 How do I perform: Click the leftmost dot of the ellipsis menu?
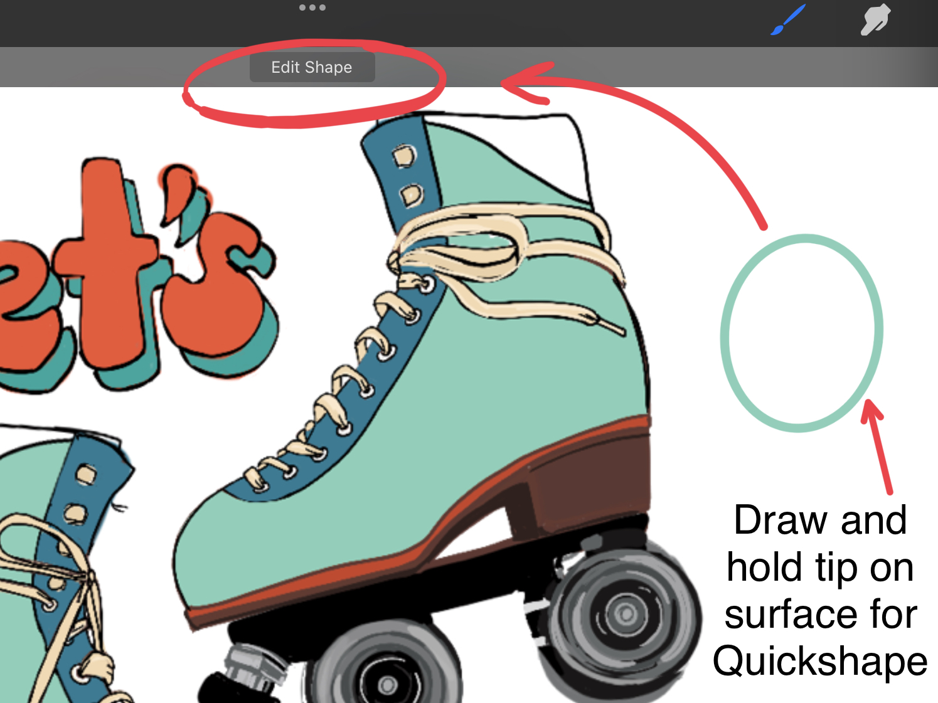pyautogui.click(x=302, y=8)
